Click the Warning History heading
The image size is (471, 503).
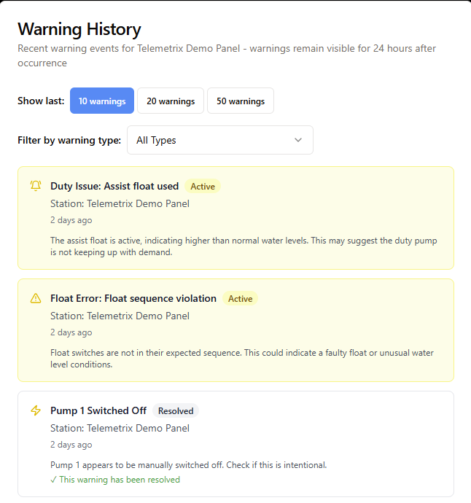(x=79, y=29)
